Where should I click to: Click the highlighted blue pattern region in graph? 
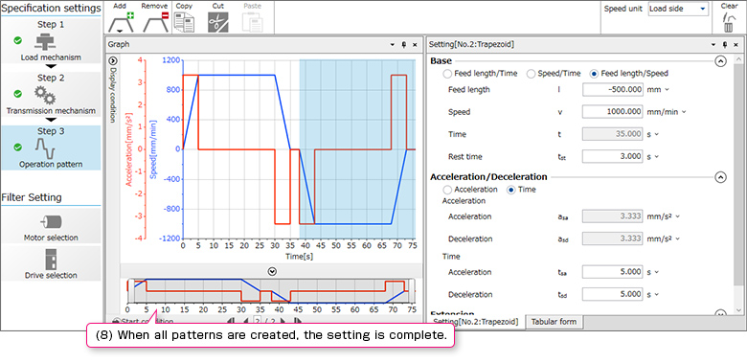[357, 148]
